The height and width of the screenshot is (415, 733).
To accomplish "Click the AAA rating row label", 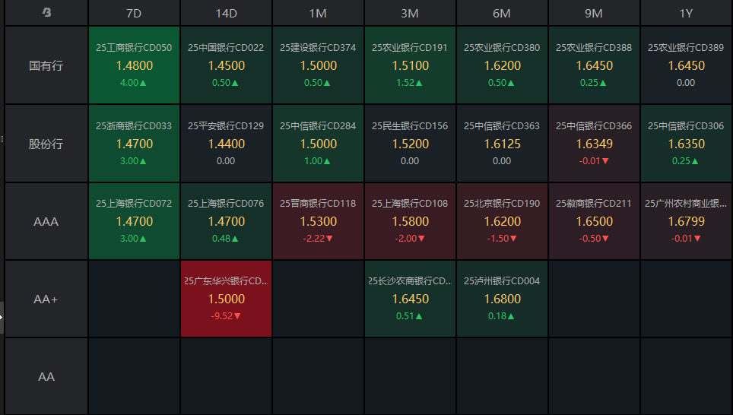I will tap(46, 222).
